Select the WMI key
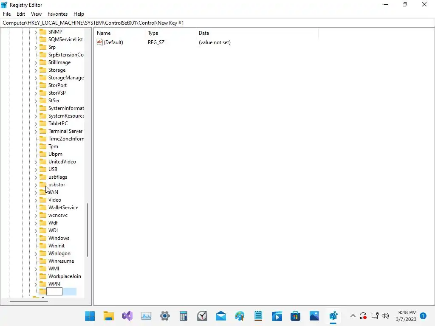Image resolution: width=435 pixels, height=326 pixels. coord(54,269)
